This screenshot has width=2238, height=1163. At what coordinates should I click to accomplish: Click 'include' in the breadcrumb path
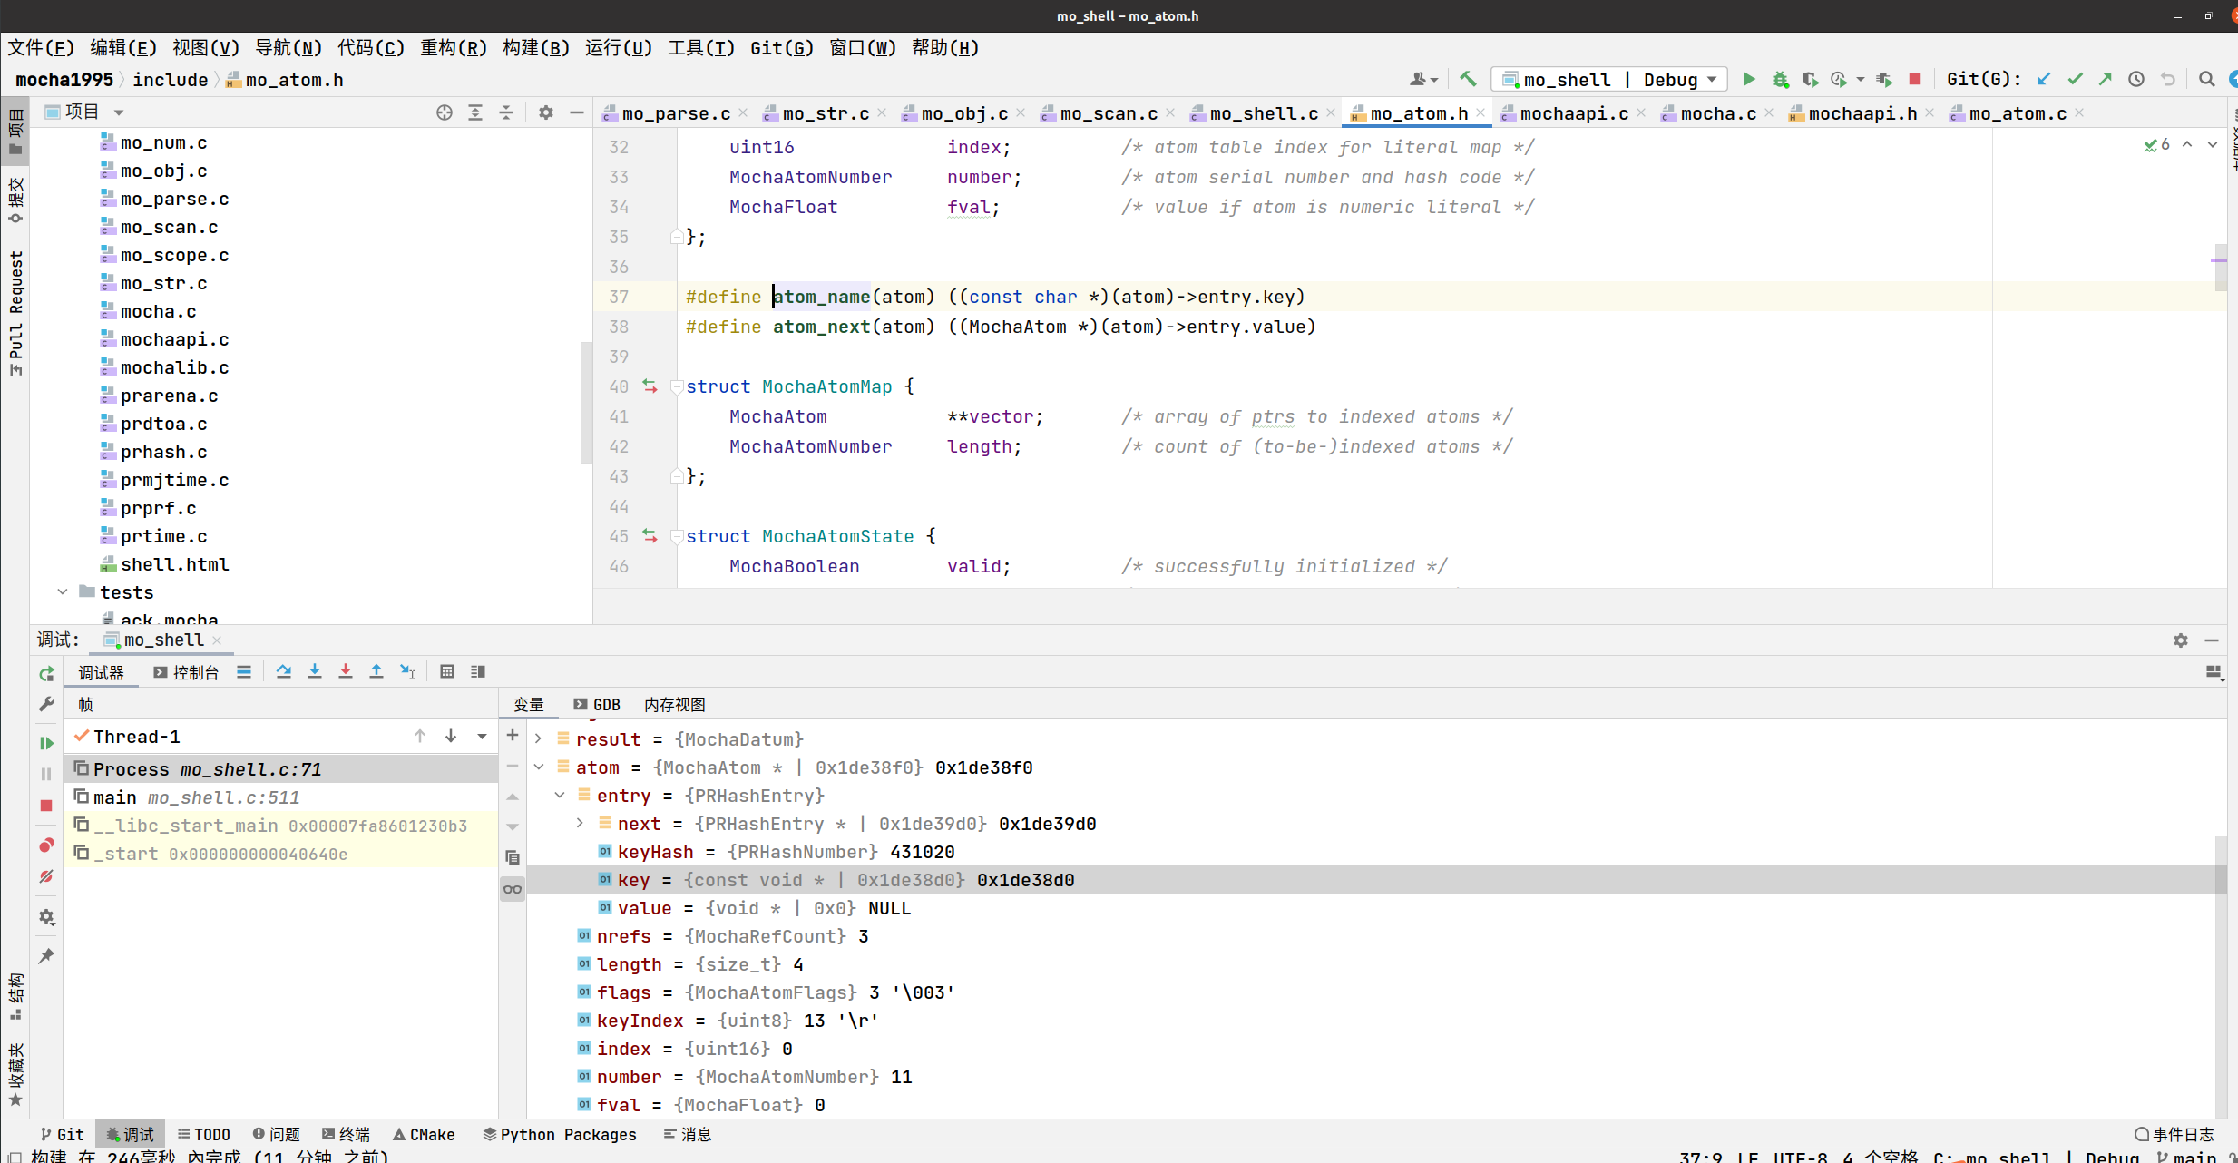(x=171, y=80)
